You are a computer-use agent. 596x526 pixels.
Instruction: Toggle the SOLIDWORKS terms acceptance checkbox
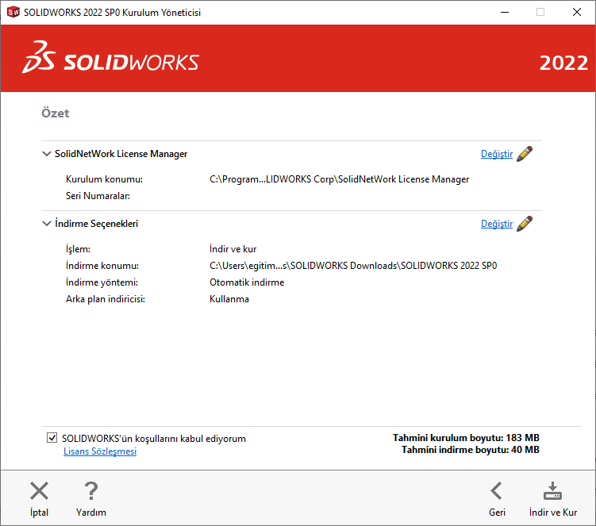[x=52, y=438]
